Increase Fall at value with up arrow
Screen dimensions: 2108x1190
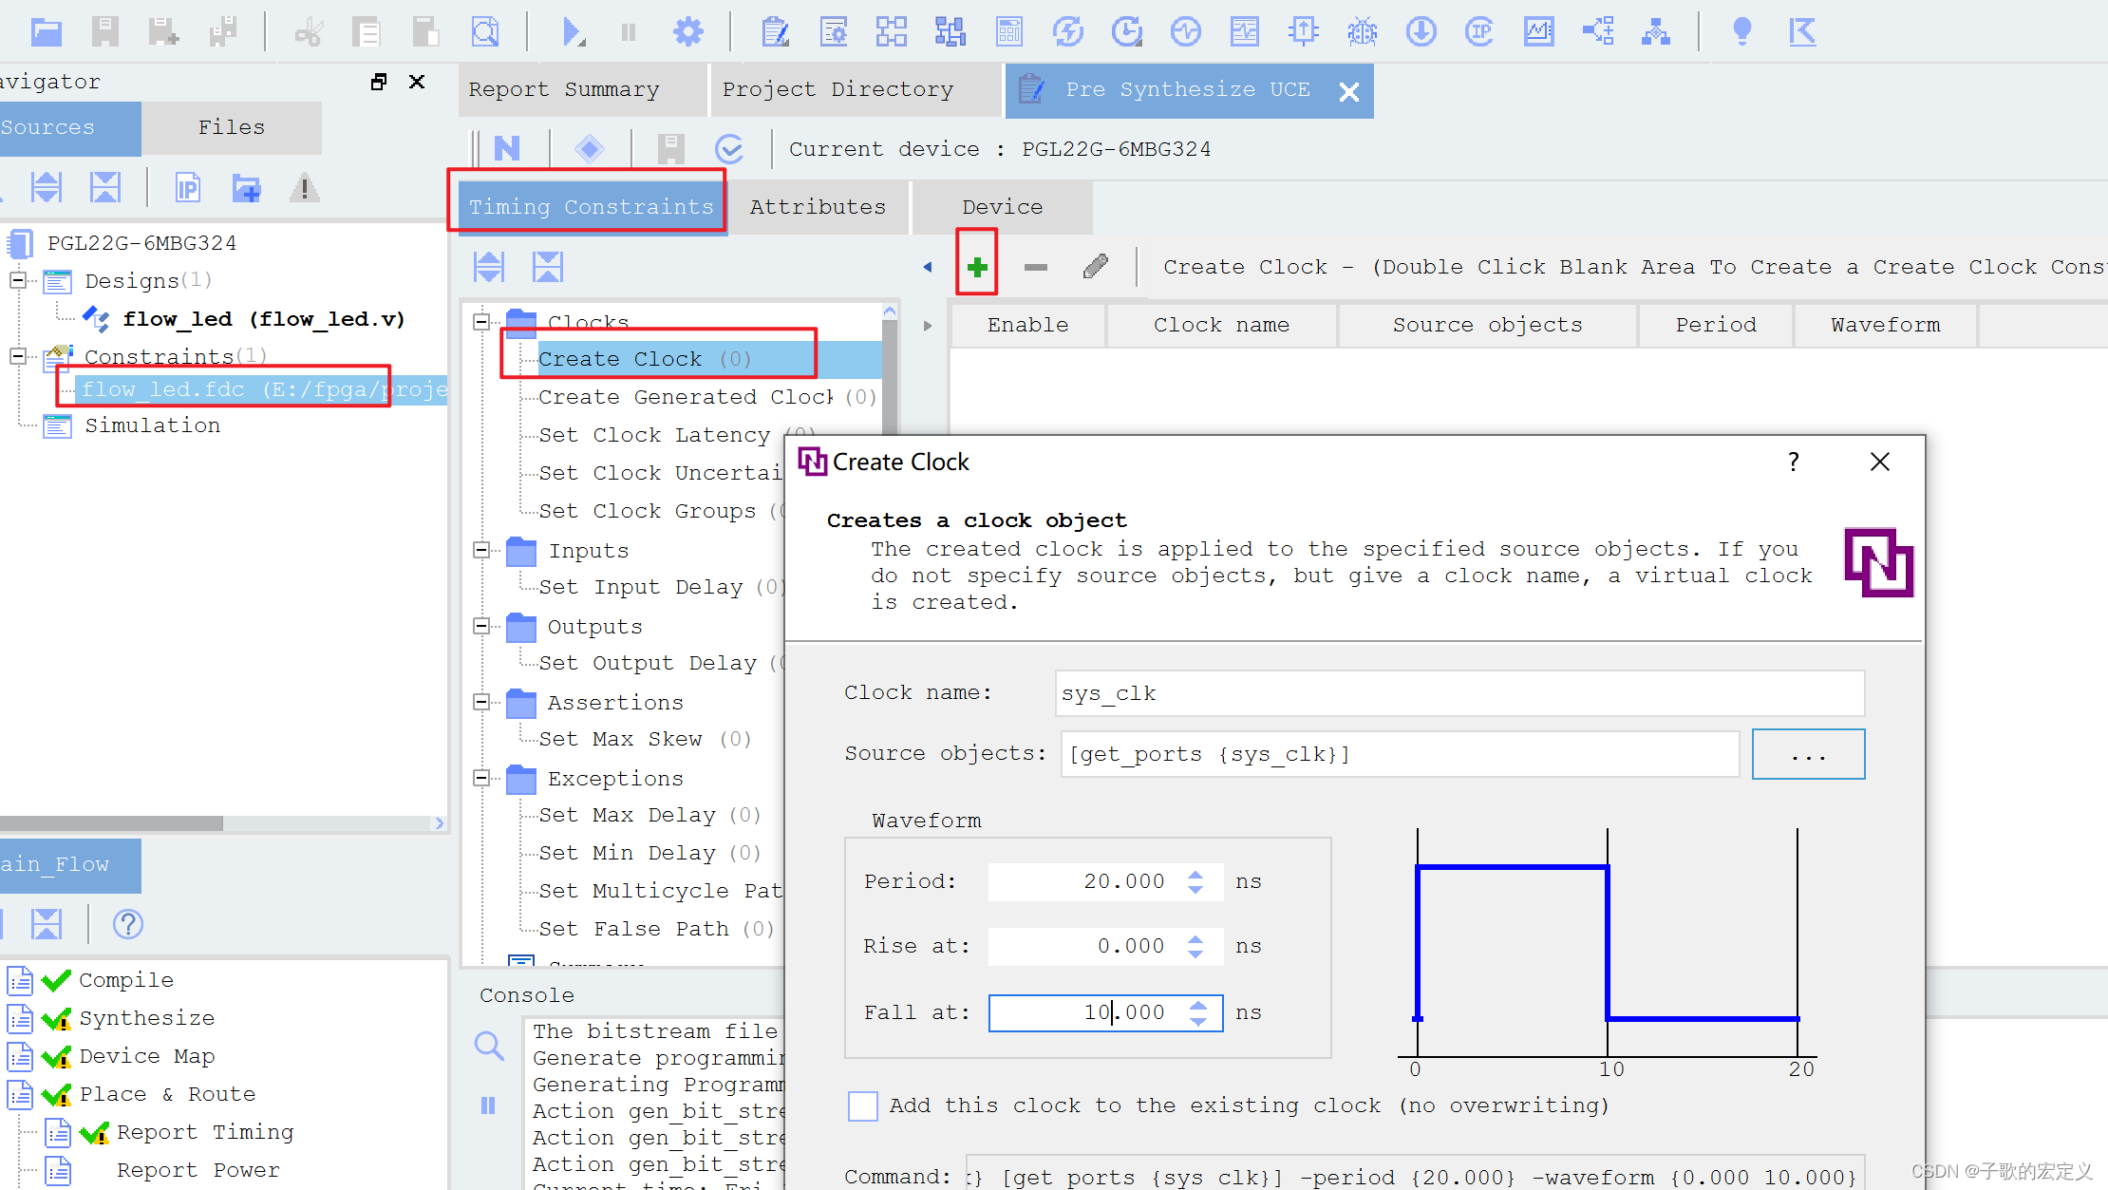[x=1198, y=1006]
